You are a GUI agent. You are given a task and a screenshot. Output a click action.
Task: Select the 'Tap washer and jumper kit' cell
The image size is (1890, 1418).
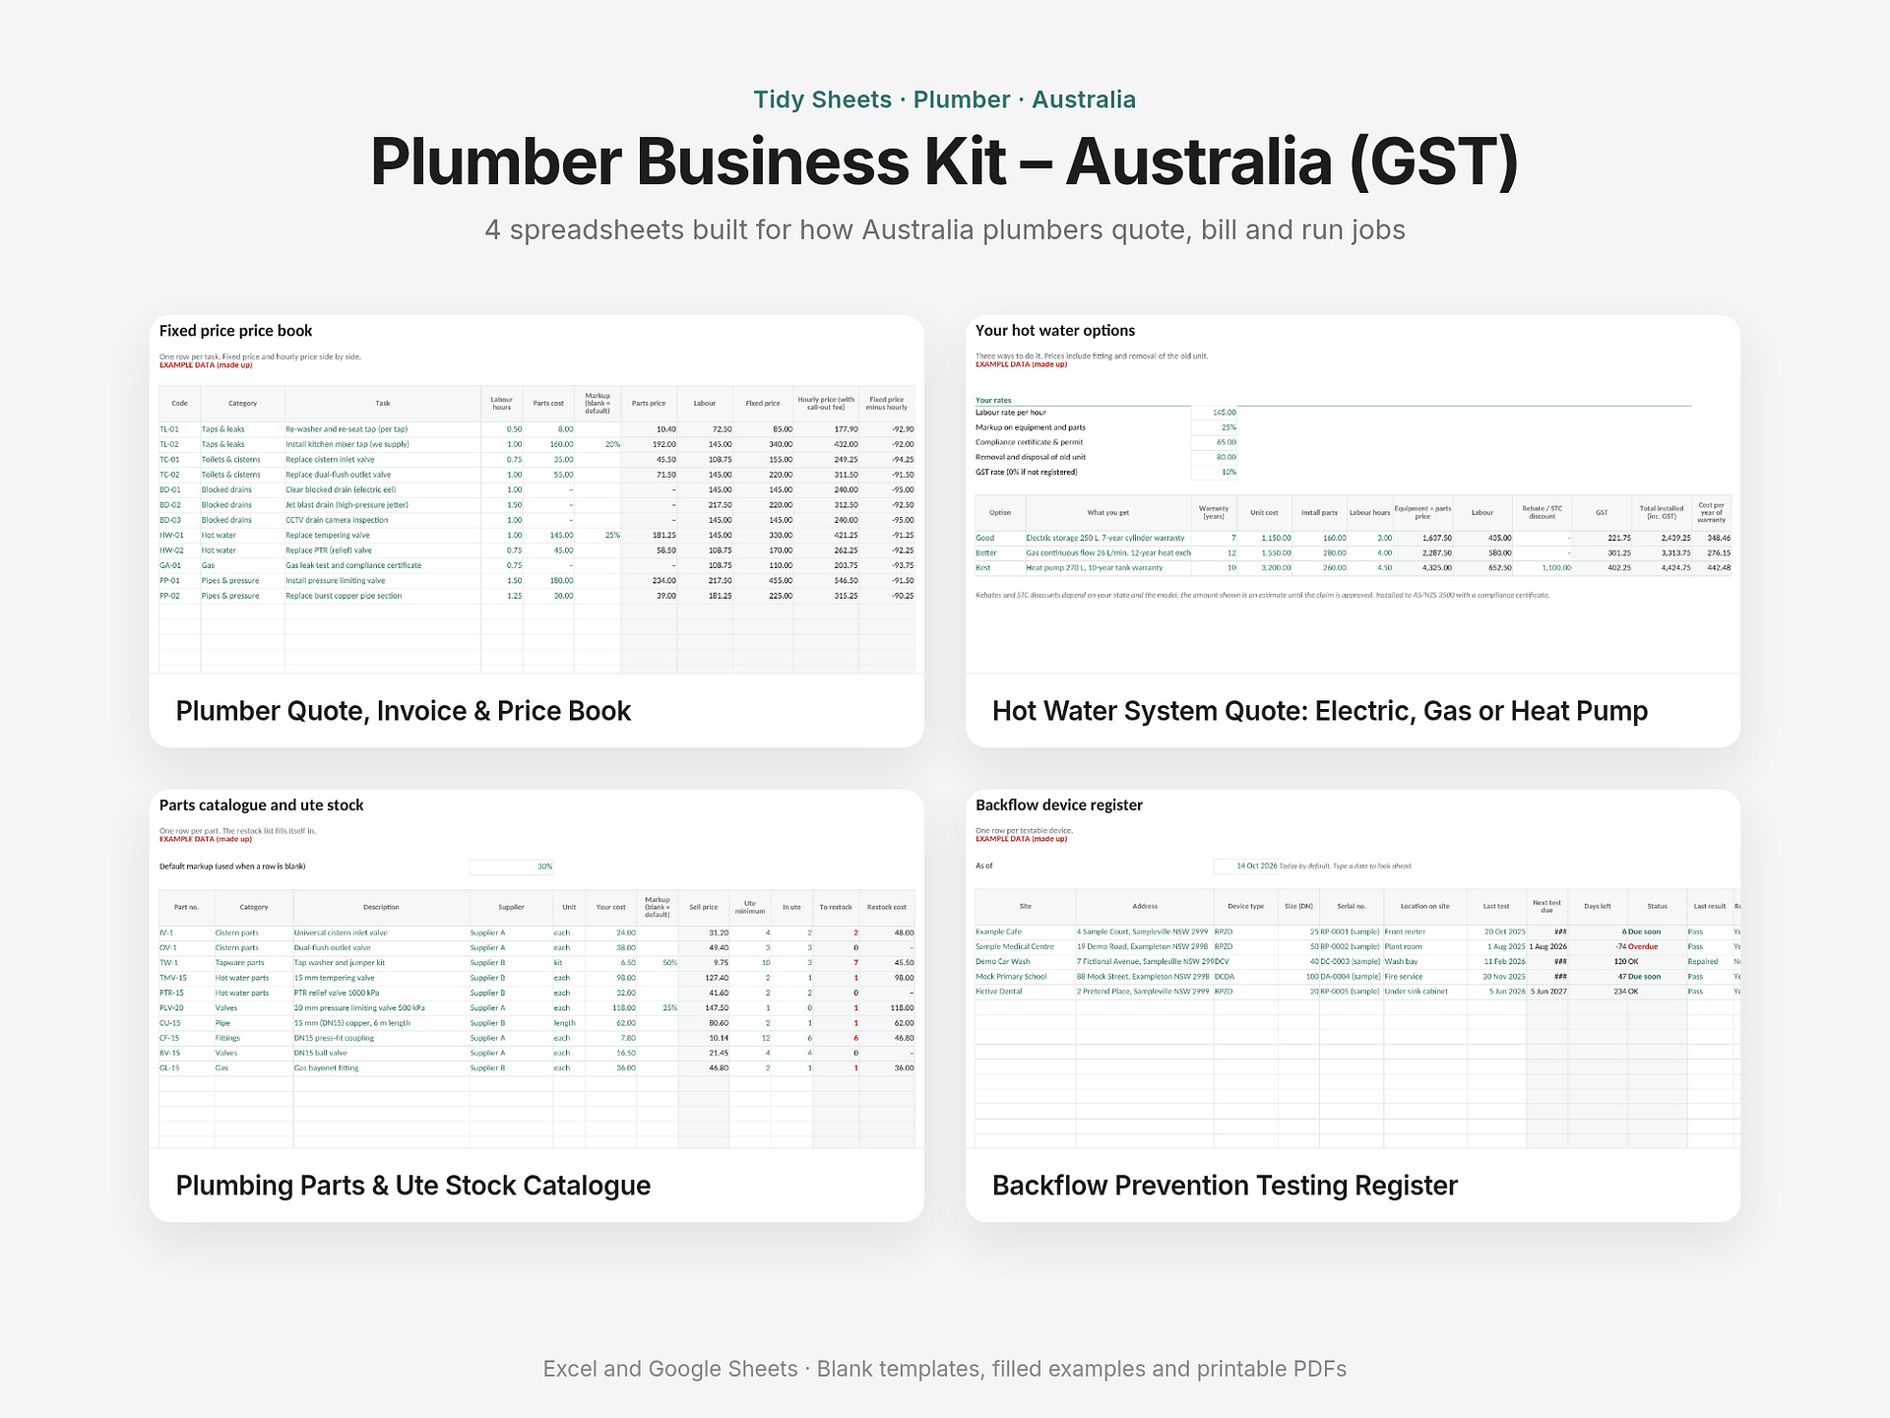coord(381,963)
